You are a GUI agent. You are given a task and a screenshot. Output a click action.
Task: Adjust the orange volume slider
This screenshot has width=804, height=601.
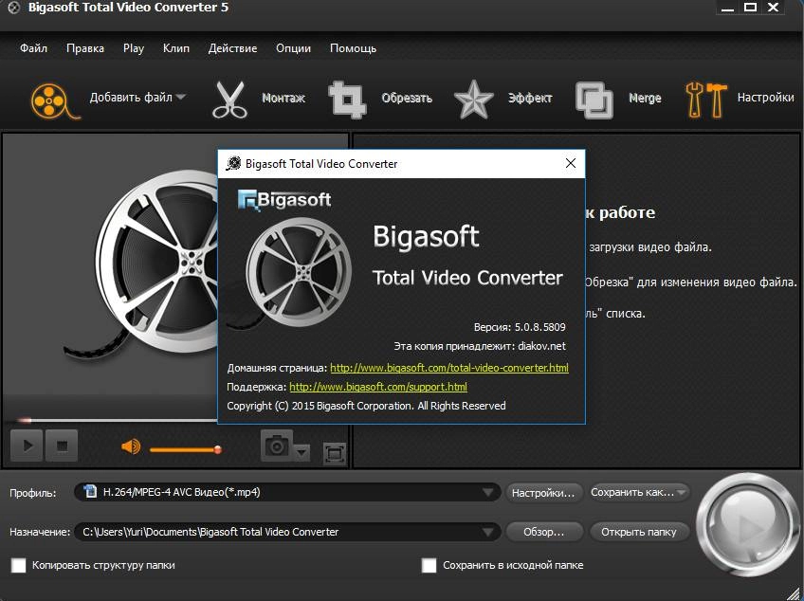coord(186,449)
